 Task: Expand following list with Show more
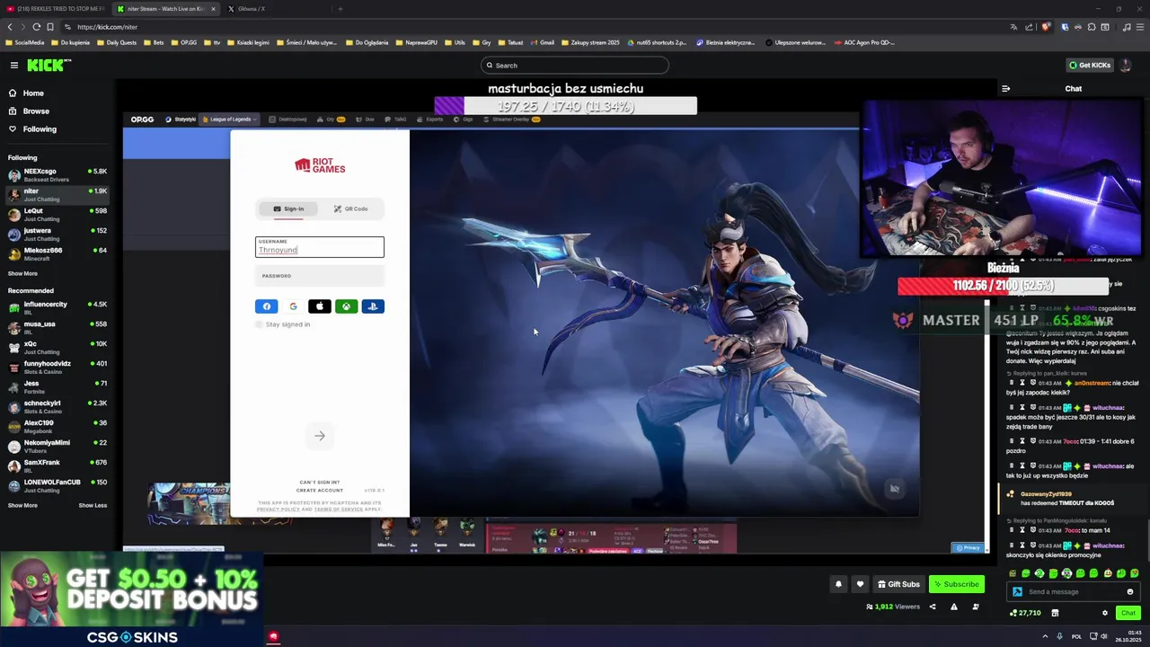(22, 273)
